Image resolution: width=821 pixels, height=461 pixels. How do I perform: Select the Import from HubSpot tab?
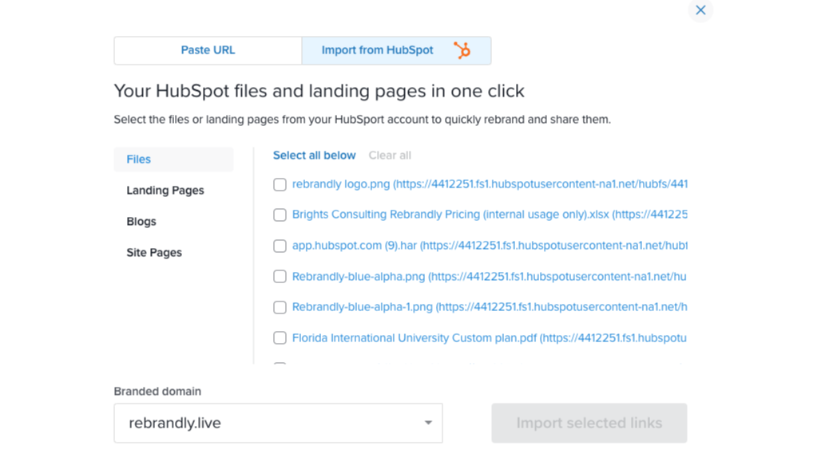(x=378, y=50)
